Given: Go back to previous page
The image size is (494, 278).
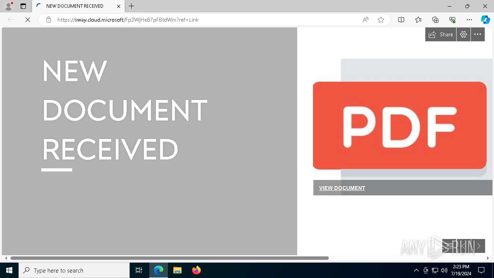Looking at the screenshot, I should (x=11, y=20).
